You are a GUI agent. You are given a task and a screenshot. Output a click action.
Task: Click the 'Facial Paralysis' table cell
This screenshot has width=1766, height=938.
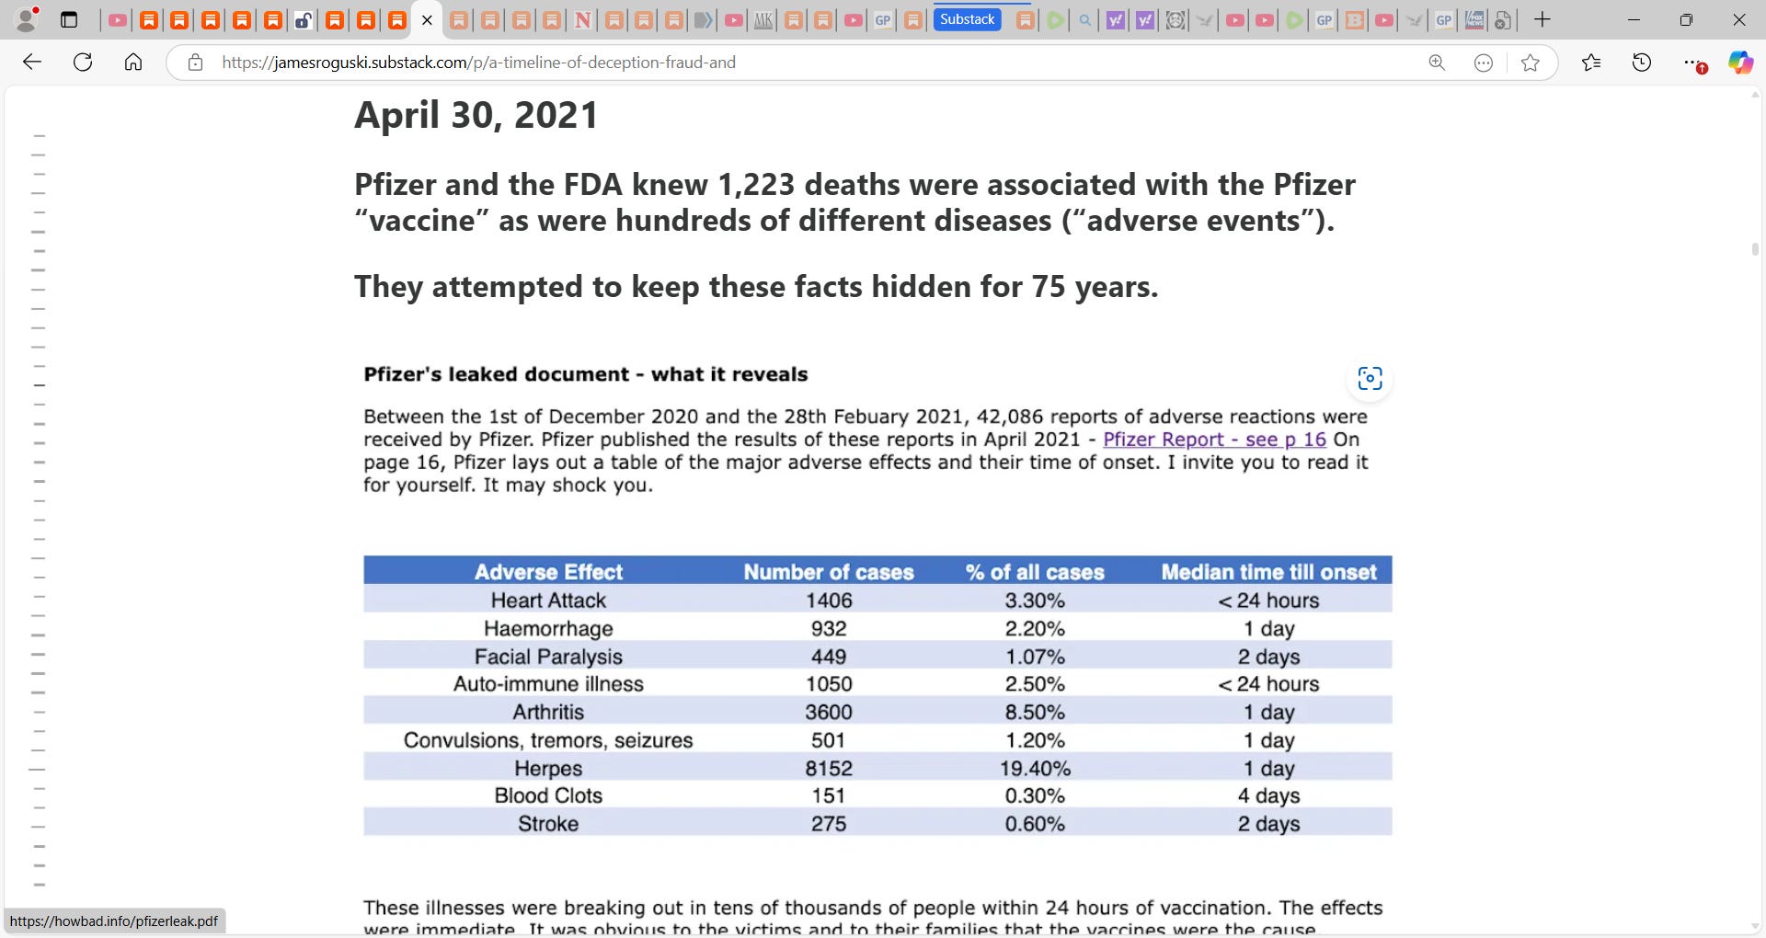(548, 657)
